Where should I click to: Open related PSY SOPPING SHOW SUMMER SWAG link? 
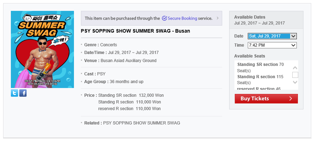point(142,123)
